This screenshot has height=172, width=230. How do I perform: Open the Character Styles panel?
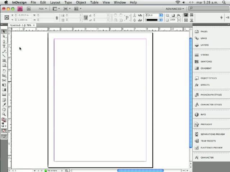pyautogui.click(x=211, y=105)
